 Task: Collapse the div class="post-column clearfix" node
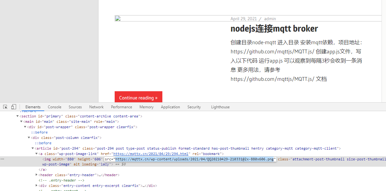pyautogui.click(x=29, y=138)
